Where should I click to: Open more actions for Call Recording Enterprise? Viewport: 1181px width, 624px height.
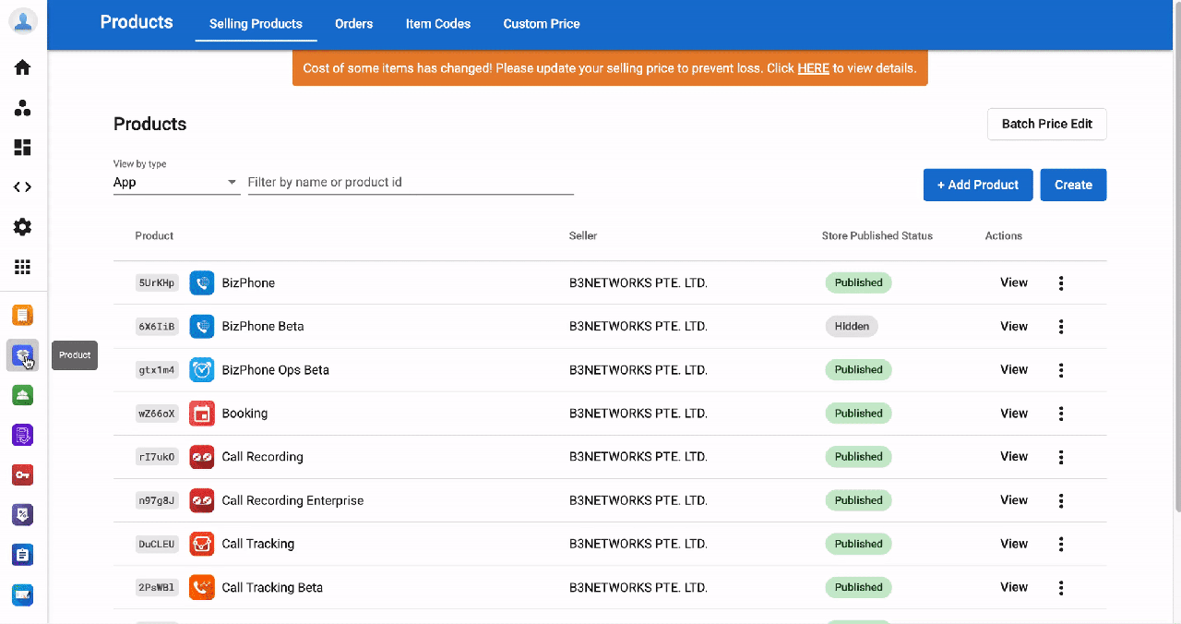point(1061,500)
